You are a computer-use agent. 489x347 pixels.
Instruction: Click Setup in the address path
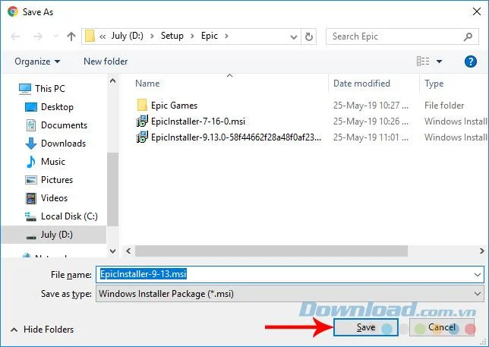pos(172,36)
